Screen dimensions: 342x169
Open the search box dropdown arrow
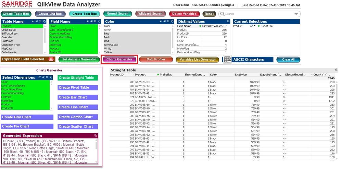pos(296,14)
